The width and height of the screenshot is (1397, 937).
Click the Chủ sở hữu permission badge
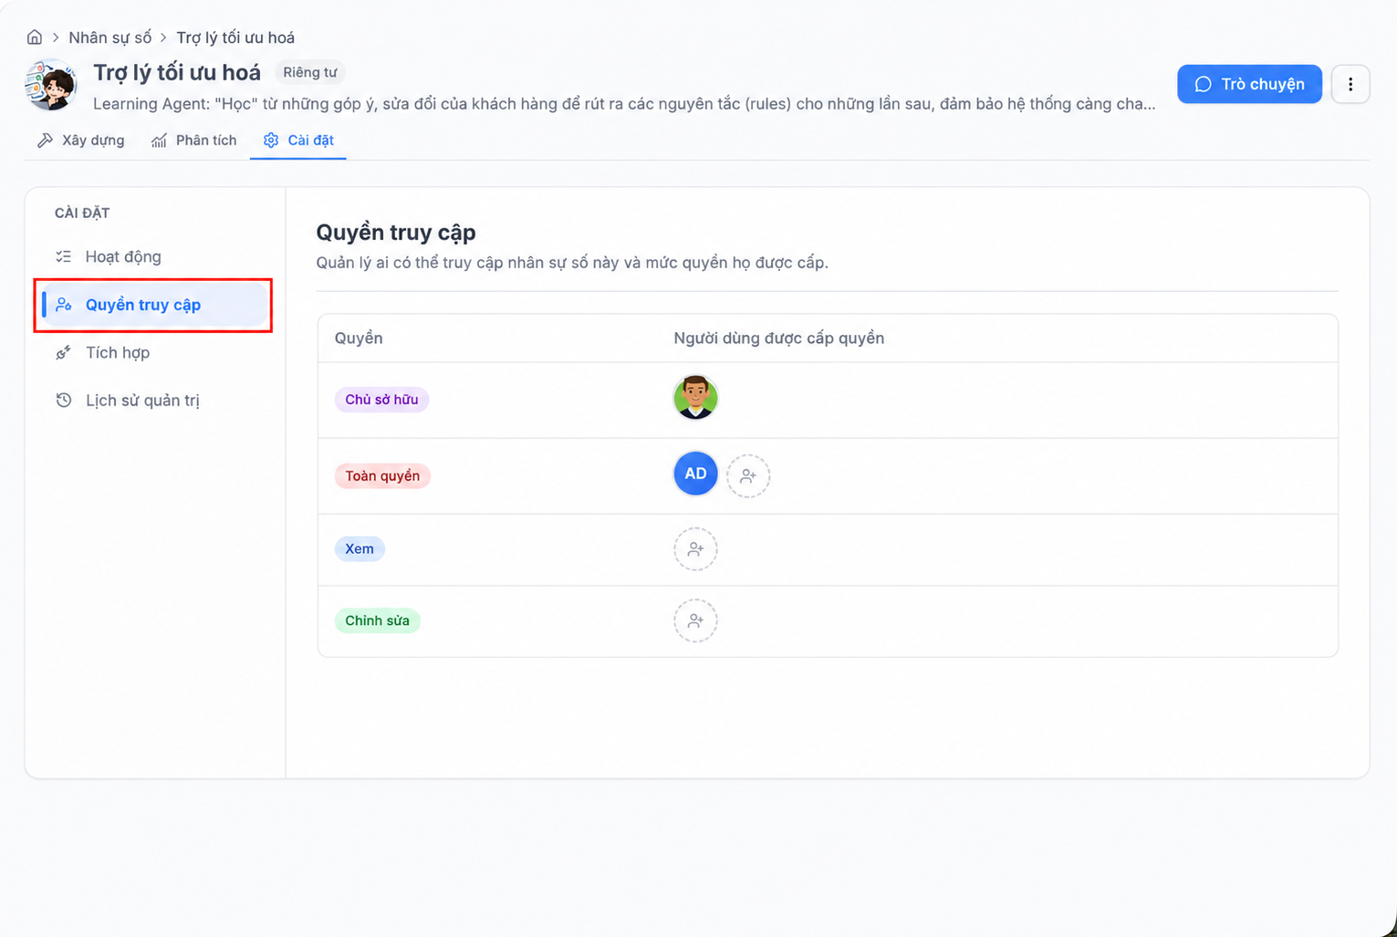pyautogui.click(x=381, y=400)
